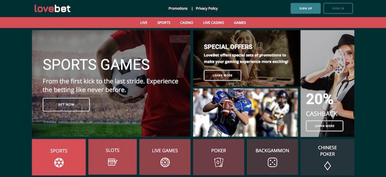Select the roulette wheel icon under Live Games

pyautogui.click(x=165, y=162)
